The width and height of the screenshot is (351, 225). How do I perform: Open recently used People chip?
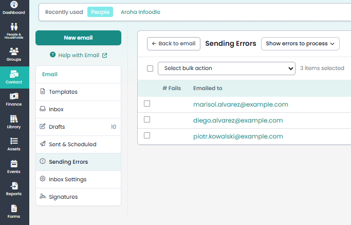tap(100, 12)
